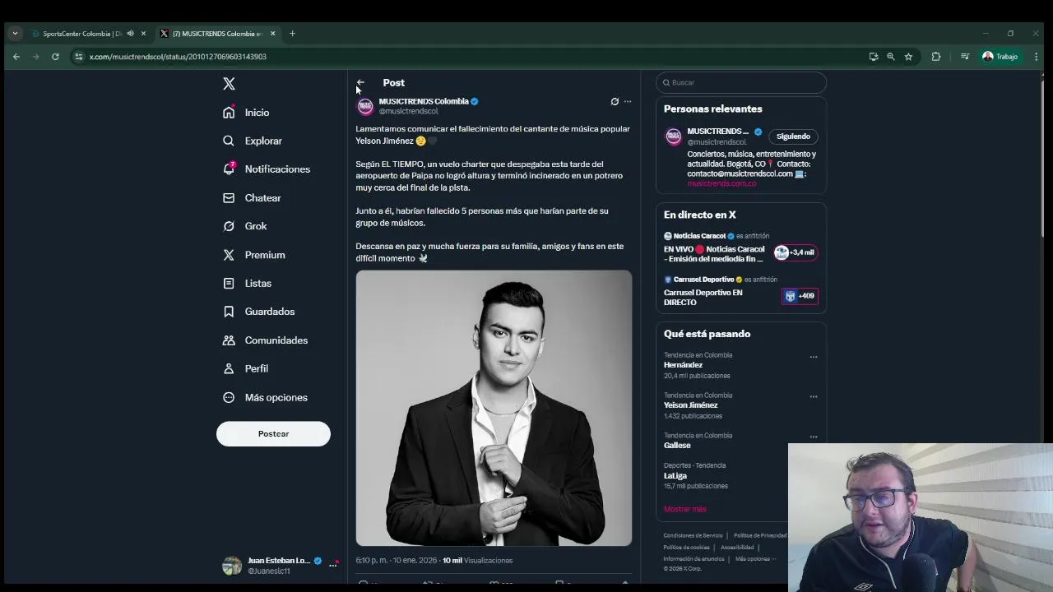Open Información de anuncios footer link
This screenshot has height=592, width=1053.
tap(693, 559)
